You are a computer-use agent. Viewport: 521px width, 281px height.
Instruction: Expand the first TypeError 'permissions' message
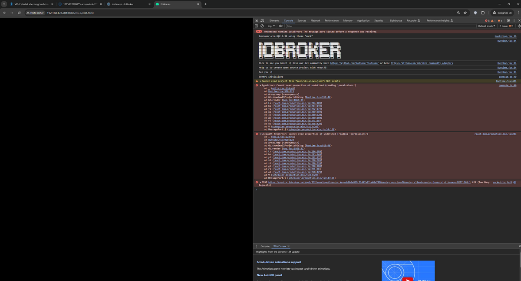(260, 85)
